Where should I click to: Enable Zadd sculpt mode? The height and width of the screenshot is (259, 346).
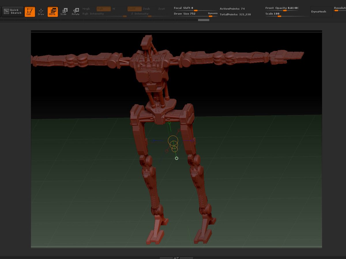(x=135, y=9)
